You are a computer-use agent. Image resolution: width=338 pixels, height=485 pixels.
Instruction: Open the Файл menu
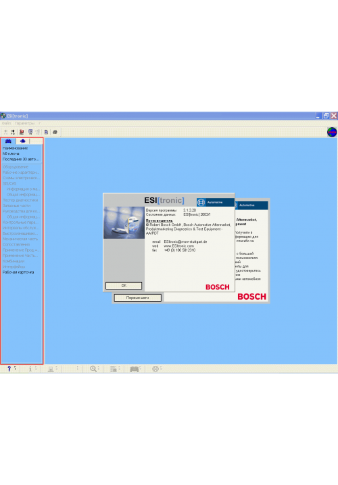point(6,123)
